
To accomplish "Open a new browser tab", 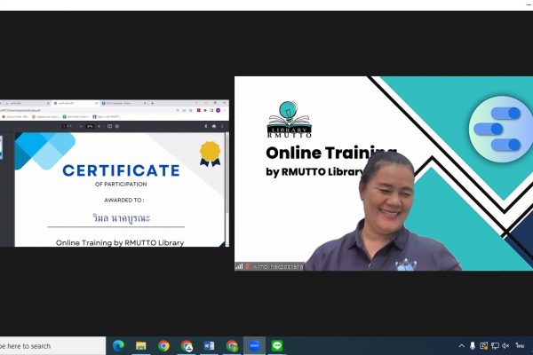I will click(152, 103).
